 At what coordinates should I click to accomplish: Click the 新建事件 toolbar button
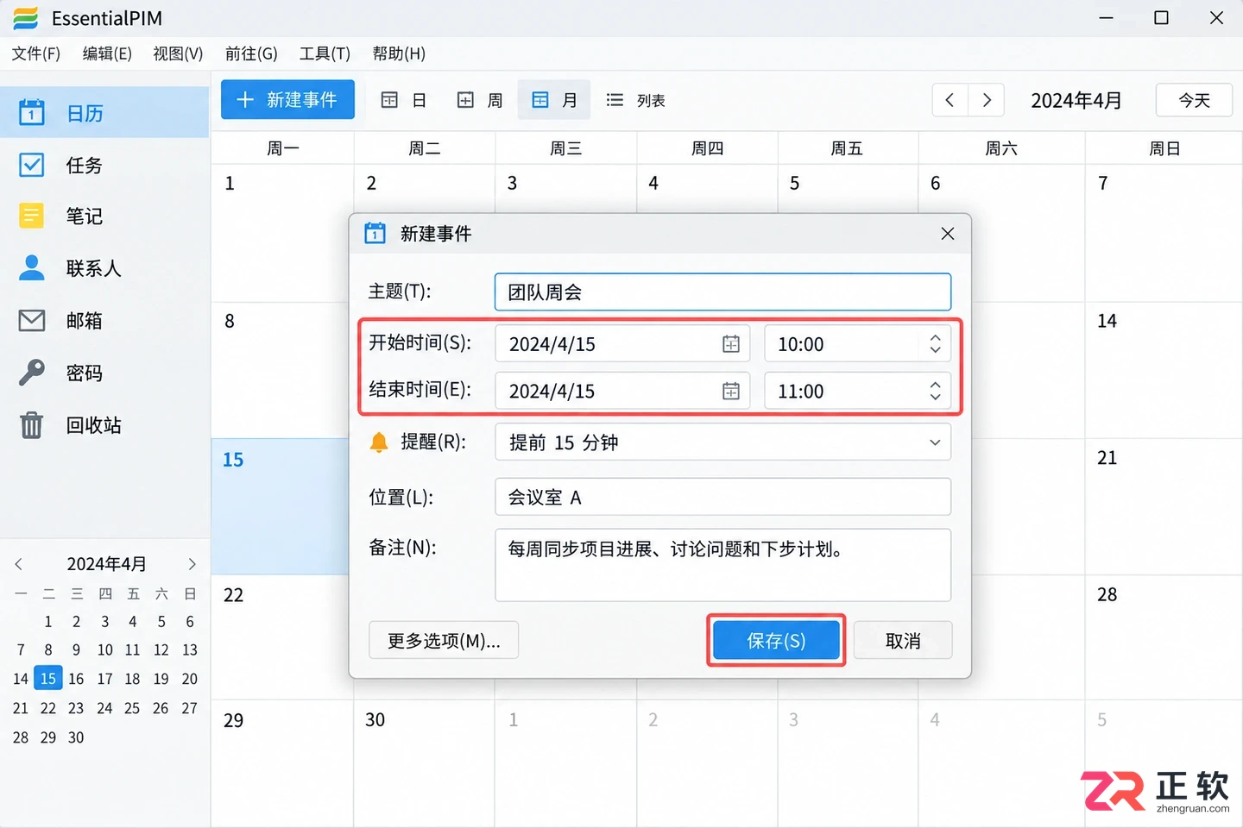tap(287, 100)
